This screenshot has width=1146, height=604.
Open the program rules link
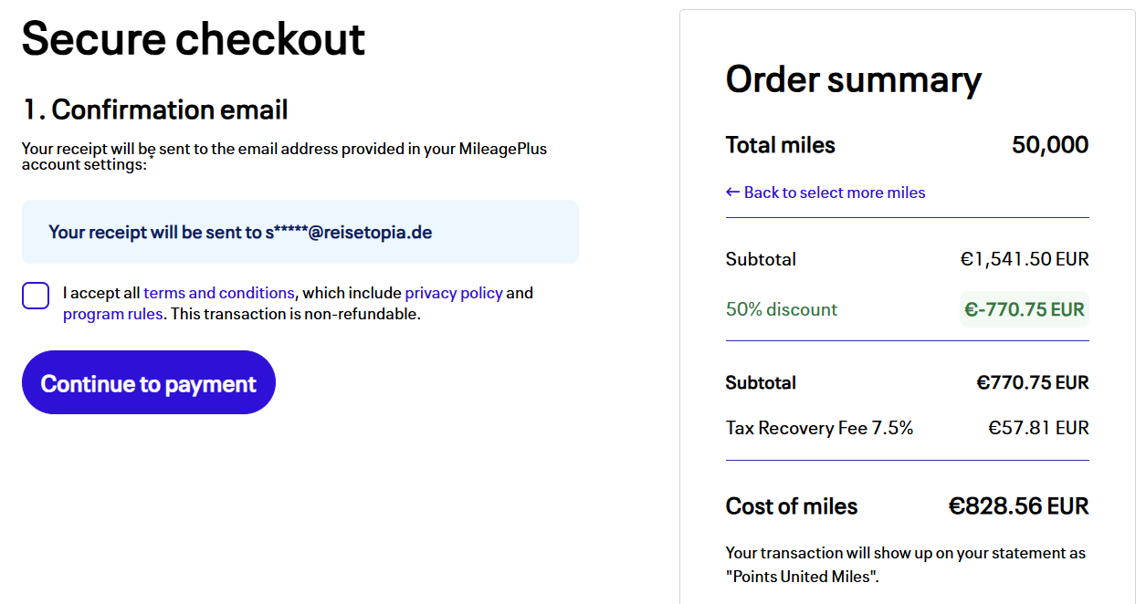(x=113, y=313)
